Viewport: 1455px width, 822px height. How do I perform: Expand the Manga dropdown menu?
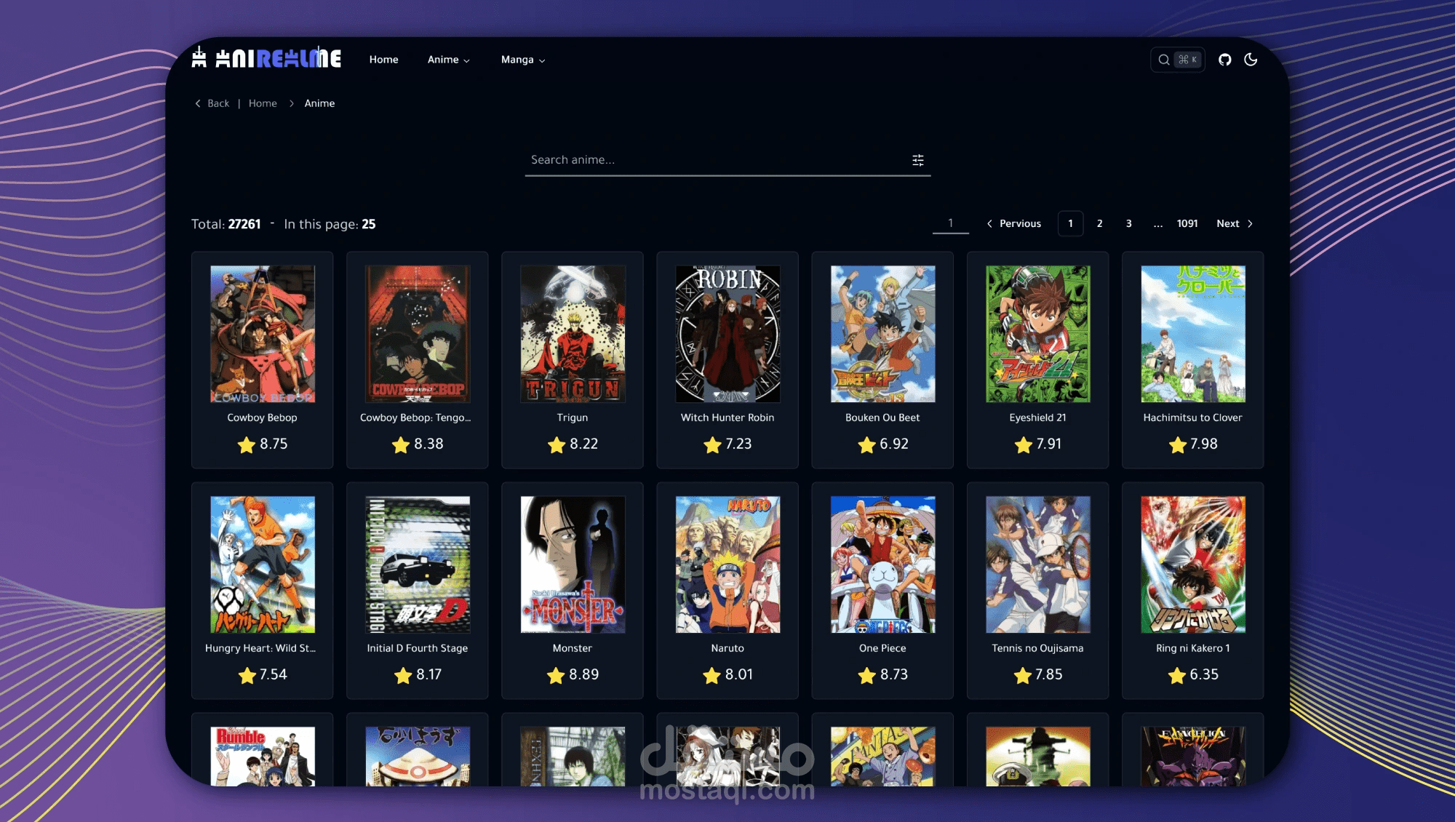click(522, 60)
